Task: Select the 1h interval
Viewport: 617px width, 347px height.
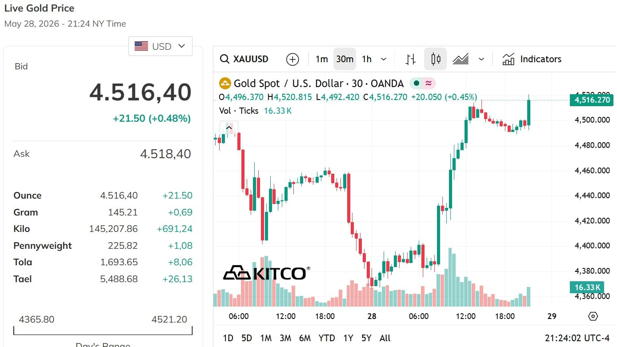Action: tap(366, 59)
